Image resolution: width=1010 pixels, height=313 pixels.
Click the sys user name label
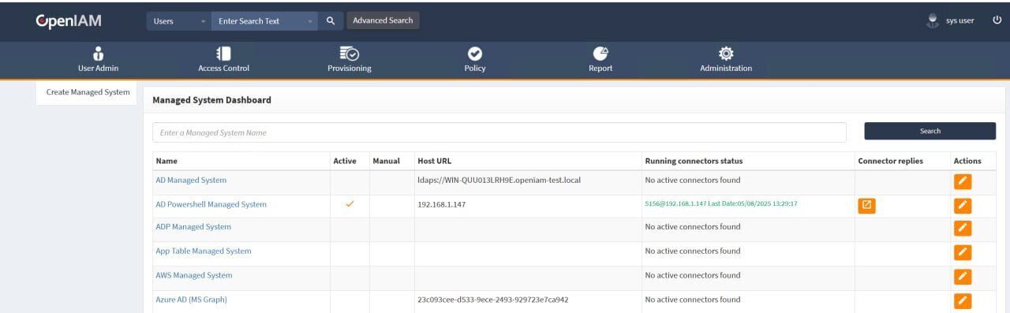click(960, 21)
